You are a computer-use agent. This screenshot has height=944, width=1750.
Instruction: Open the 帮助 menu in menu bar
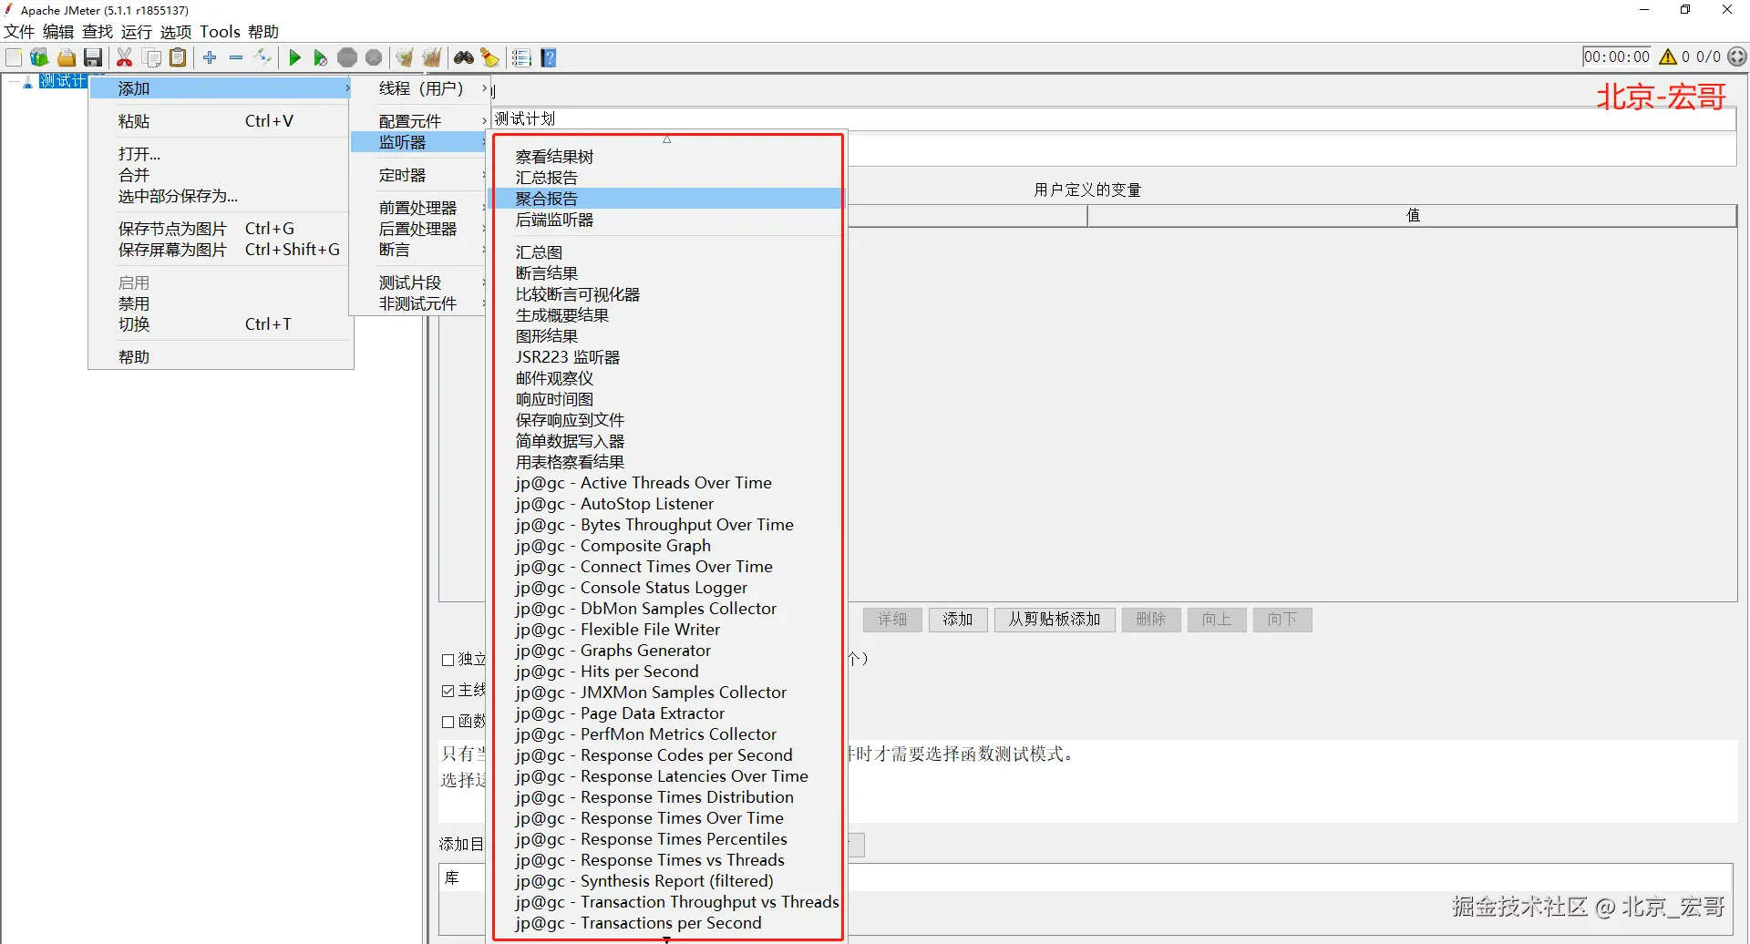pos(263,32)
